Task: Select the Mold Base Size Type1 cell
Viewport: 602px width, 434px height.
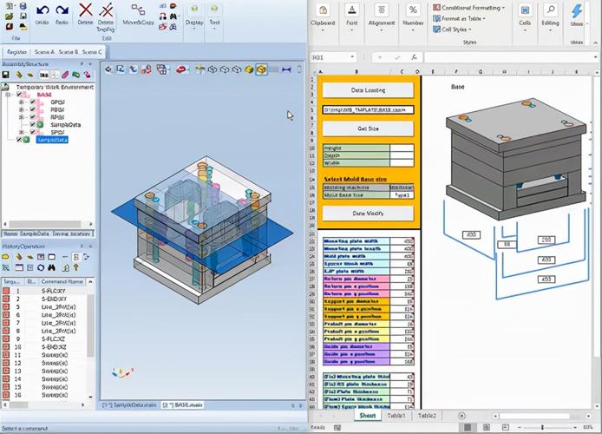Action: click(x=402, y=195)
